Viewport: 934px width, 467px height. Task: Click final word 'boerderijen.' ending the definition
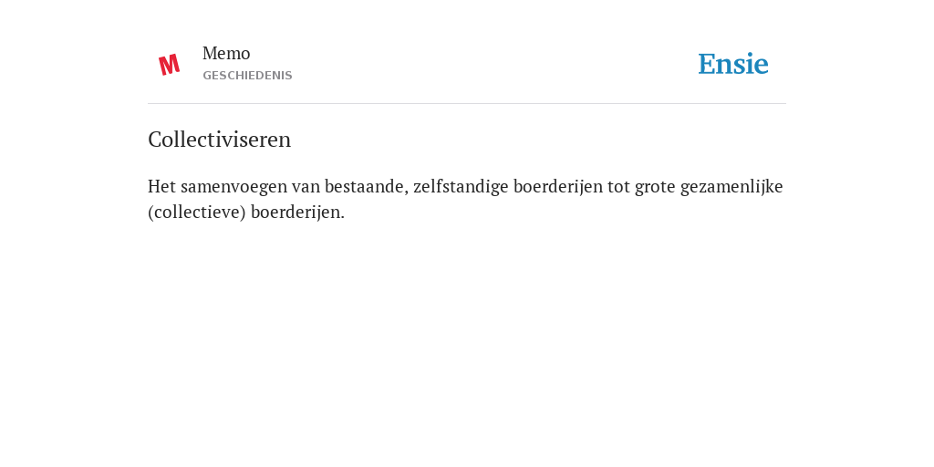click(x=298, y=213)
